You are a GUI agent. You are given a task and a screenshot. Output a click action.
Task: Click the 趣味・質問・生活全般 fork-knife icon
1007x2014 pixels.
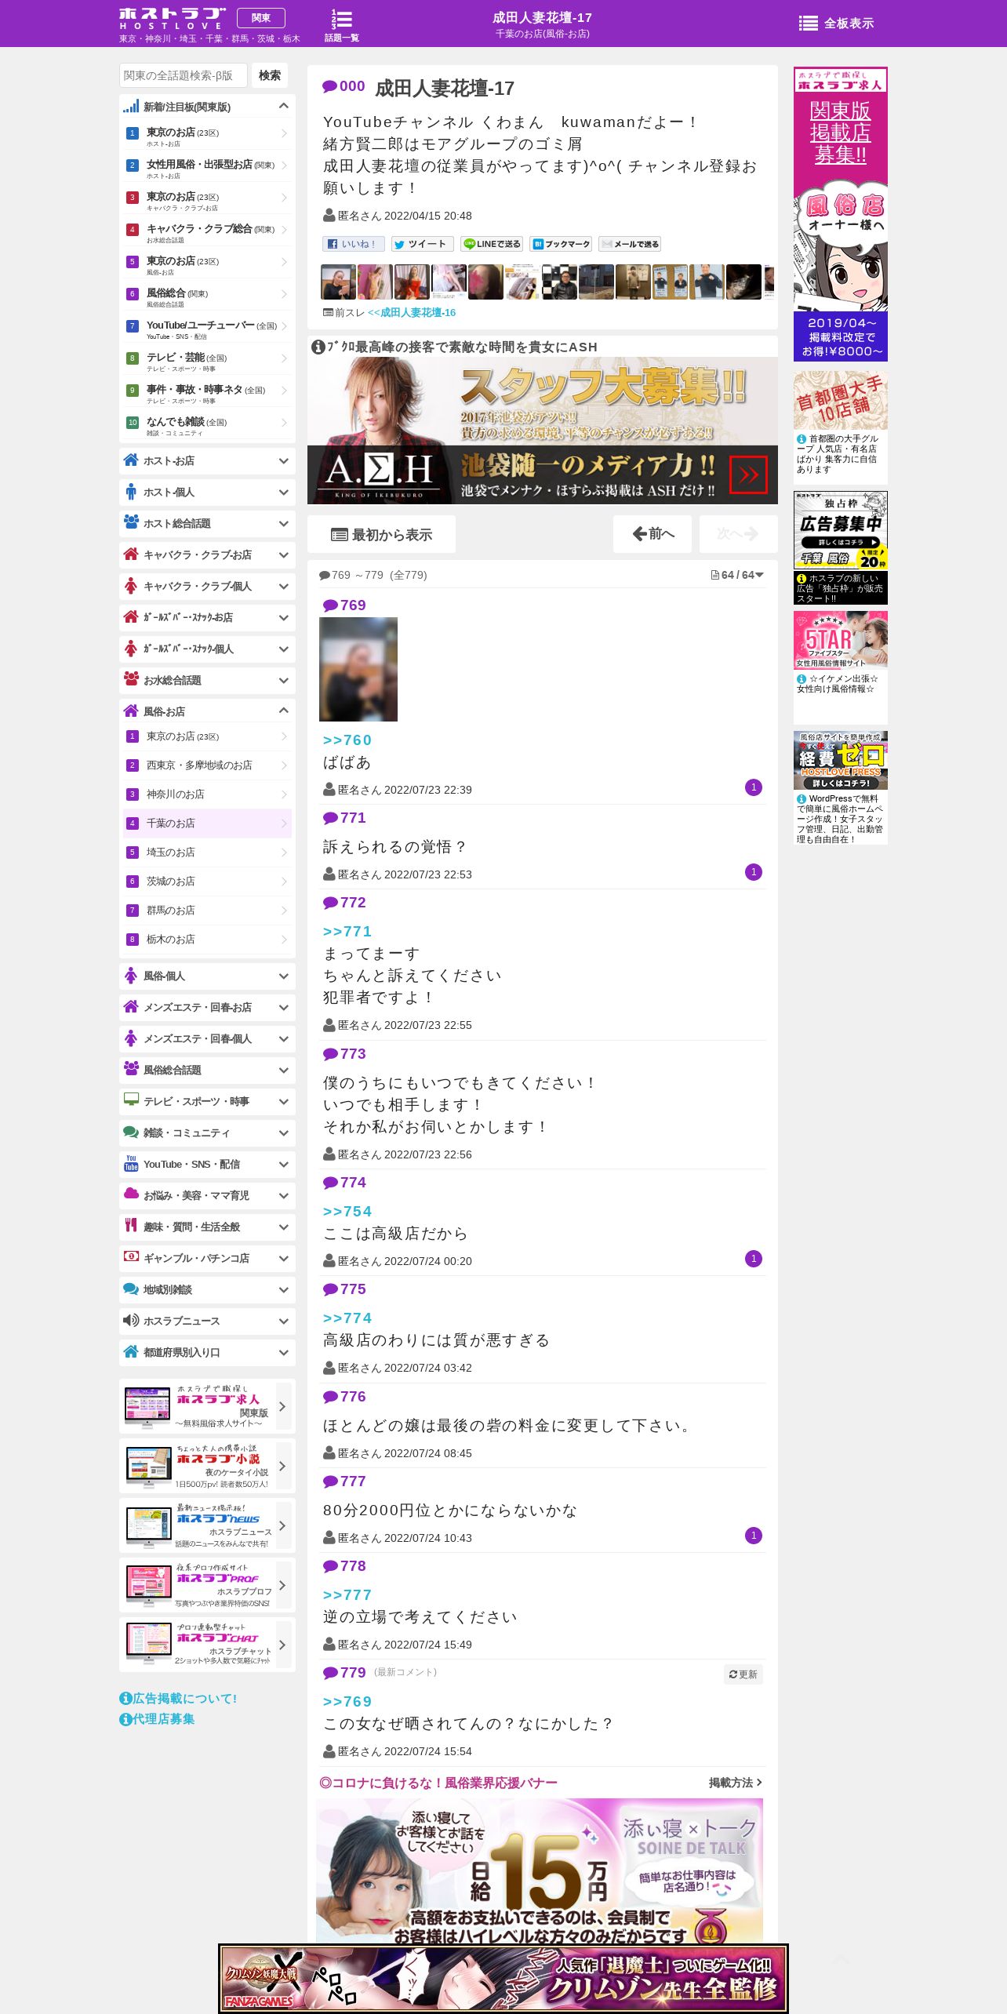point(131,1225)
